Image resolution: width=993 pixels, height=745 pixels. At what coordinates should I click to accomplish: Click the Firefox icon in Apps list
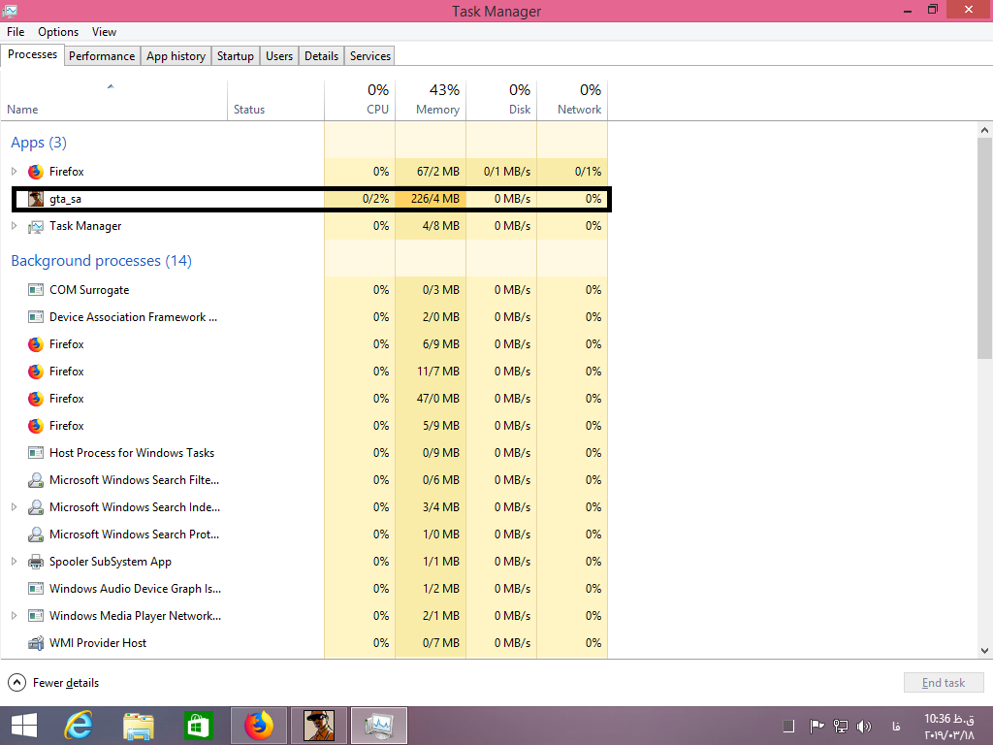[x=36, y=172]
